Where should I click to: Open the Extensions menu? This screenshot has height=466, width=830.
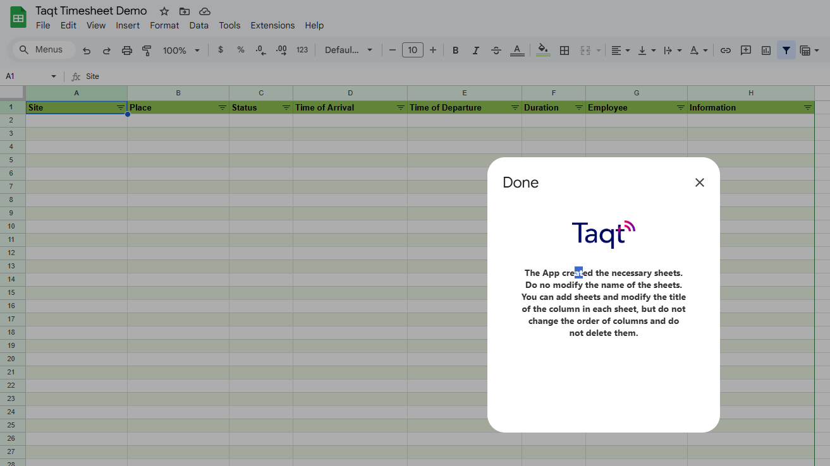(272, 25)
